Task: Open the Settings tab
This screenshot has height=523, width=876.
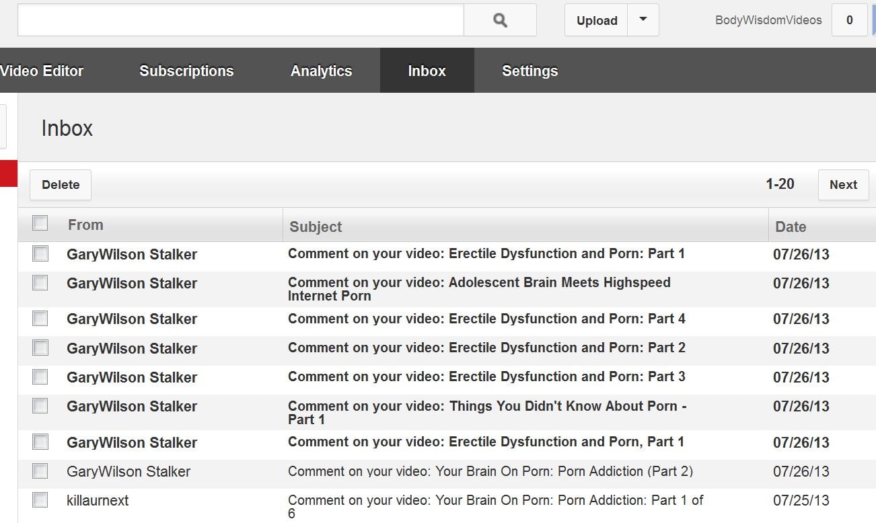Action: [530, 71]
